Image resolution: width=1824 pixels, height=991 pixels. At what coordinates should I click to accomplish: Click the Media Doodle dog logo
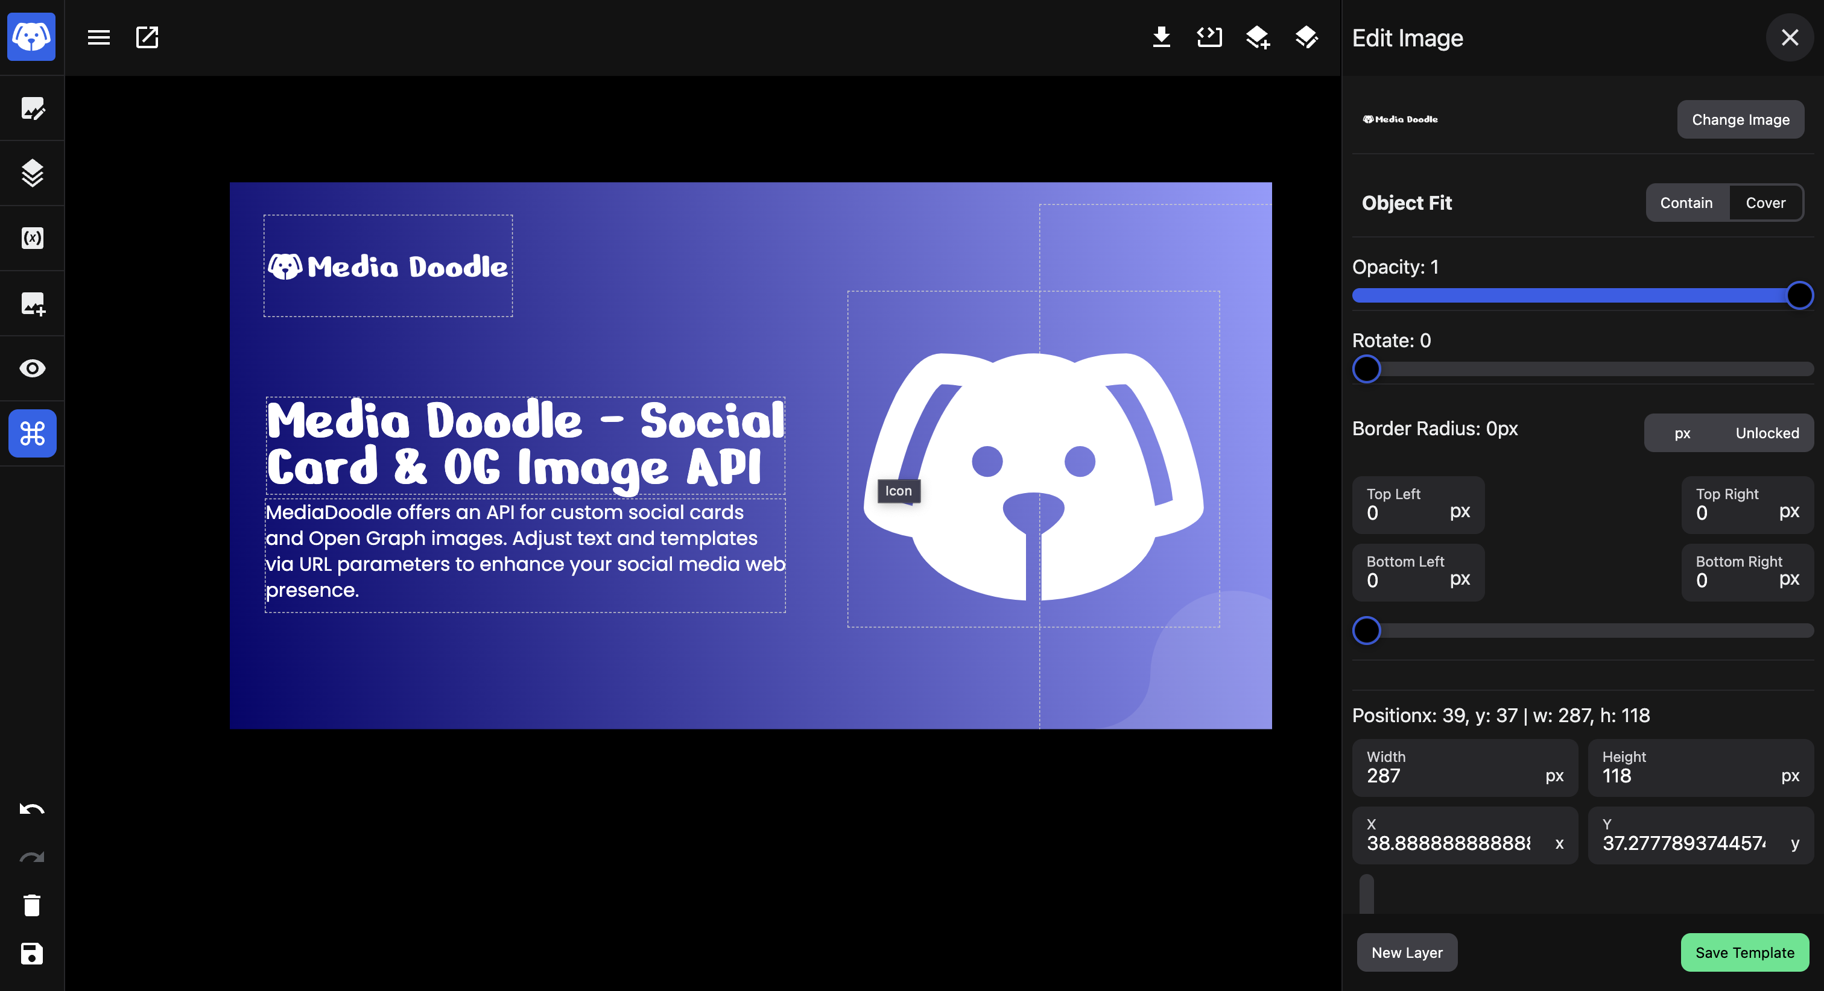coord(31,37)
